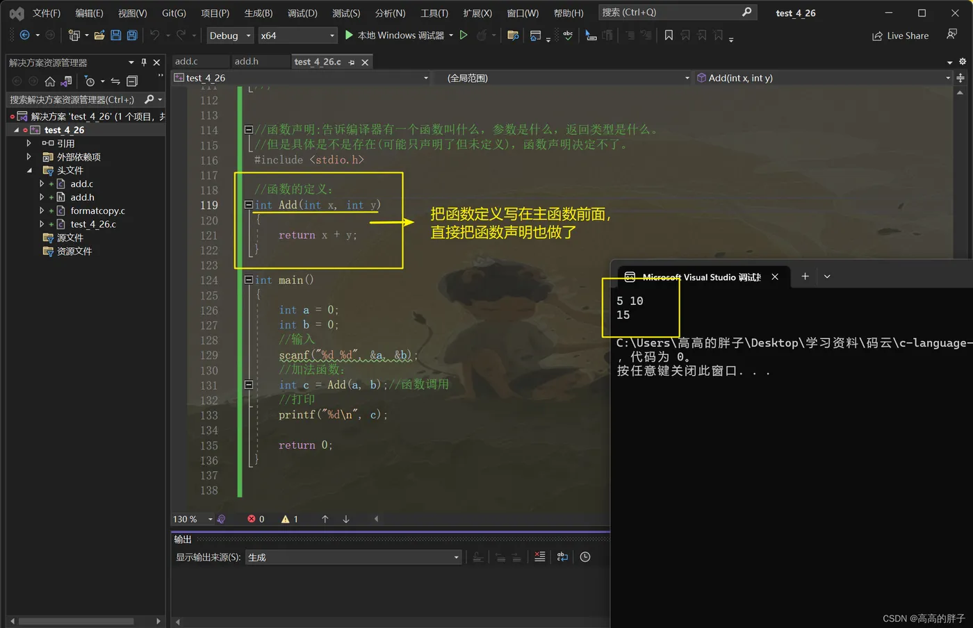Click the warnings indicator showing 1
The image size is (973, 628).
290,519
